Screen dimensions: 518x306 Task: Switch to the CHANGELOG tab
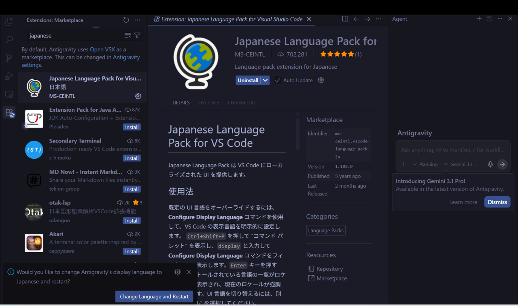pos(241,103)
